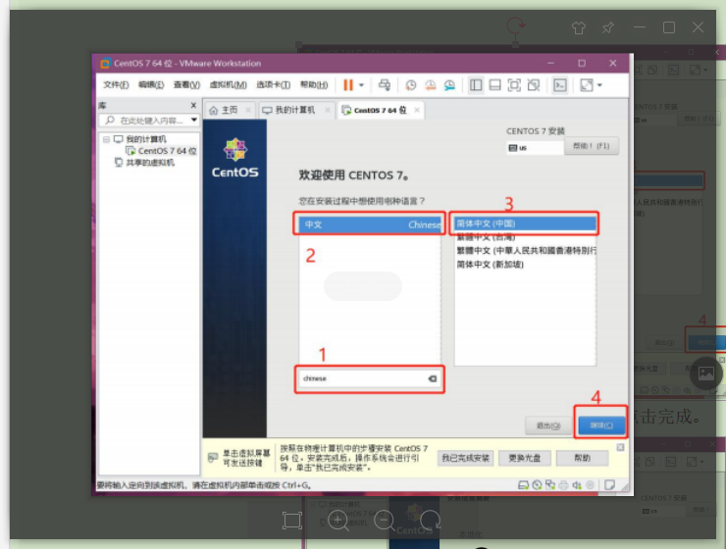This screenshot has width=726, height=549.
Task: Select 繁體中文 (中華人民共和國香港特別行政區) locale
Action: tap(525, 251)
